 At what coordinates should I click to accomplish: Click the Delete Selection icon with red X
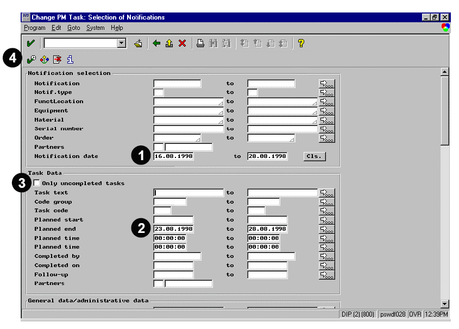click(x=58, y=60)
